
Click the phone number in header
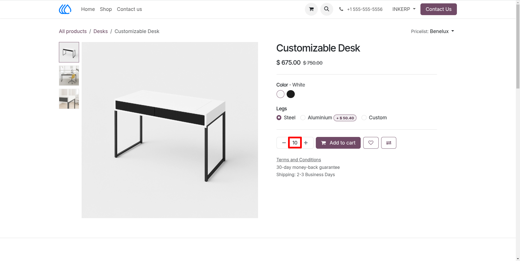(x=365, y=9)
